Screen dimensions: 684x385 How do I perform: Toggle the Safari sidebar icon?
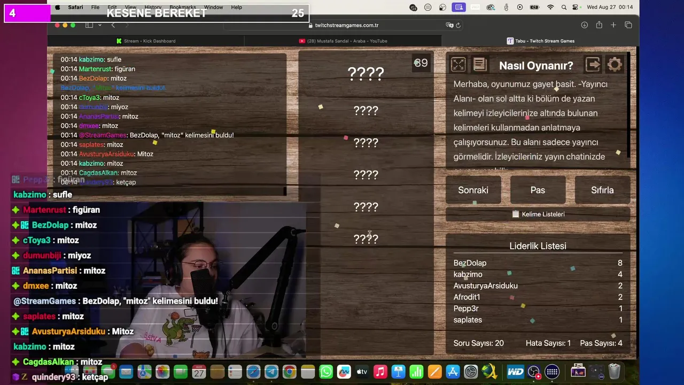[89, 25]
